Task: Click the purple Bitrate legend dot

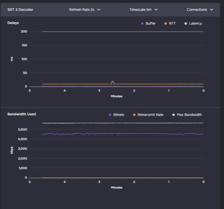Action: coord(110,115)
